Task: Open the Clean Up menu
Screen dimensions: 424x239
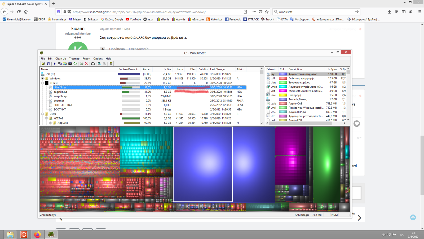Action: (x=60, y=59)
